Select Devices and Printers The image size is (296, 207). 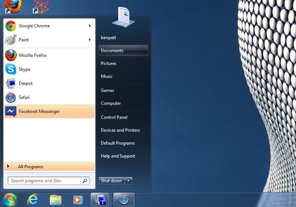[120, 130]
